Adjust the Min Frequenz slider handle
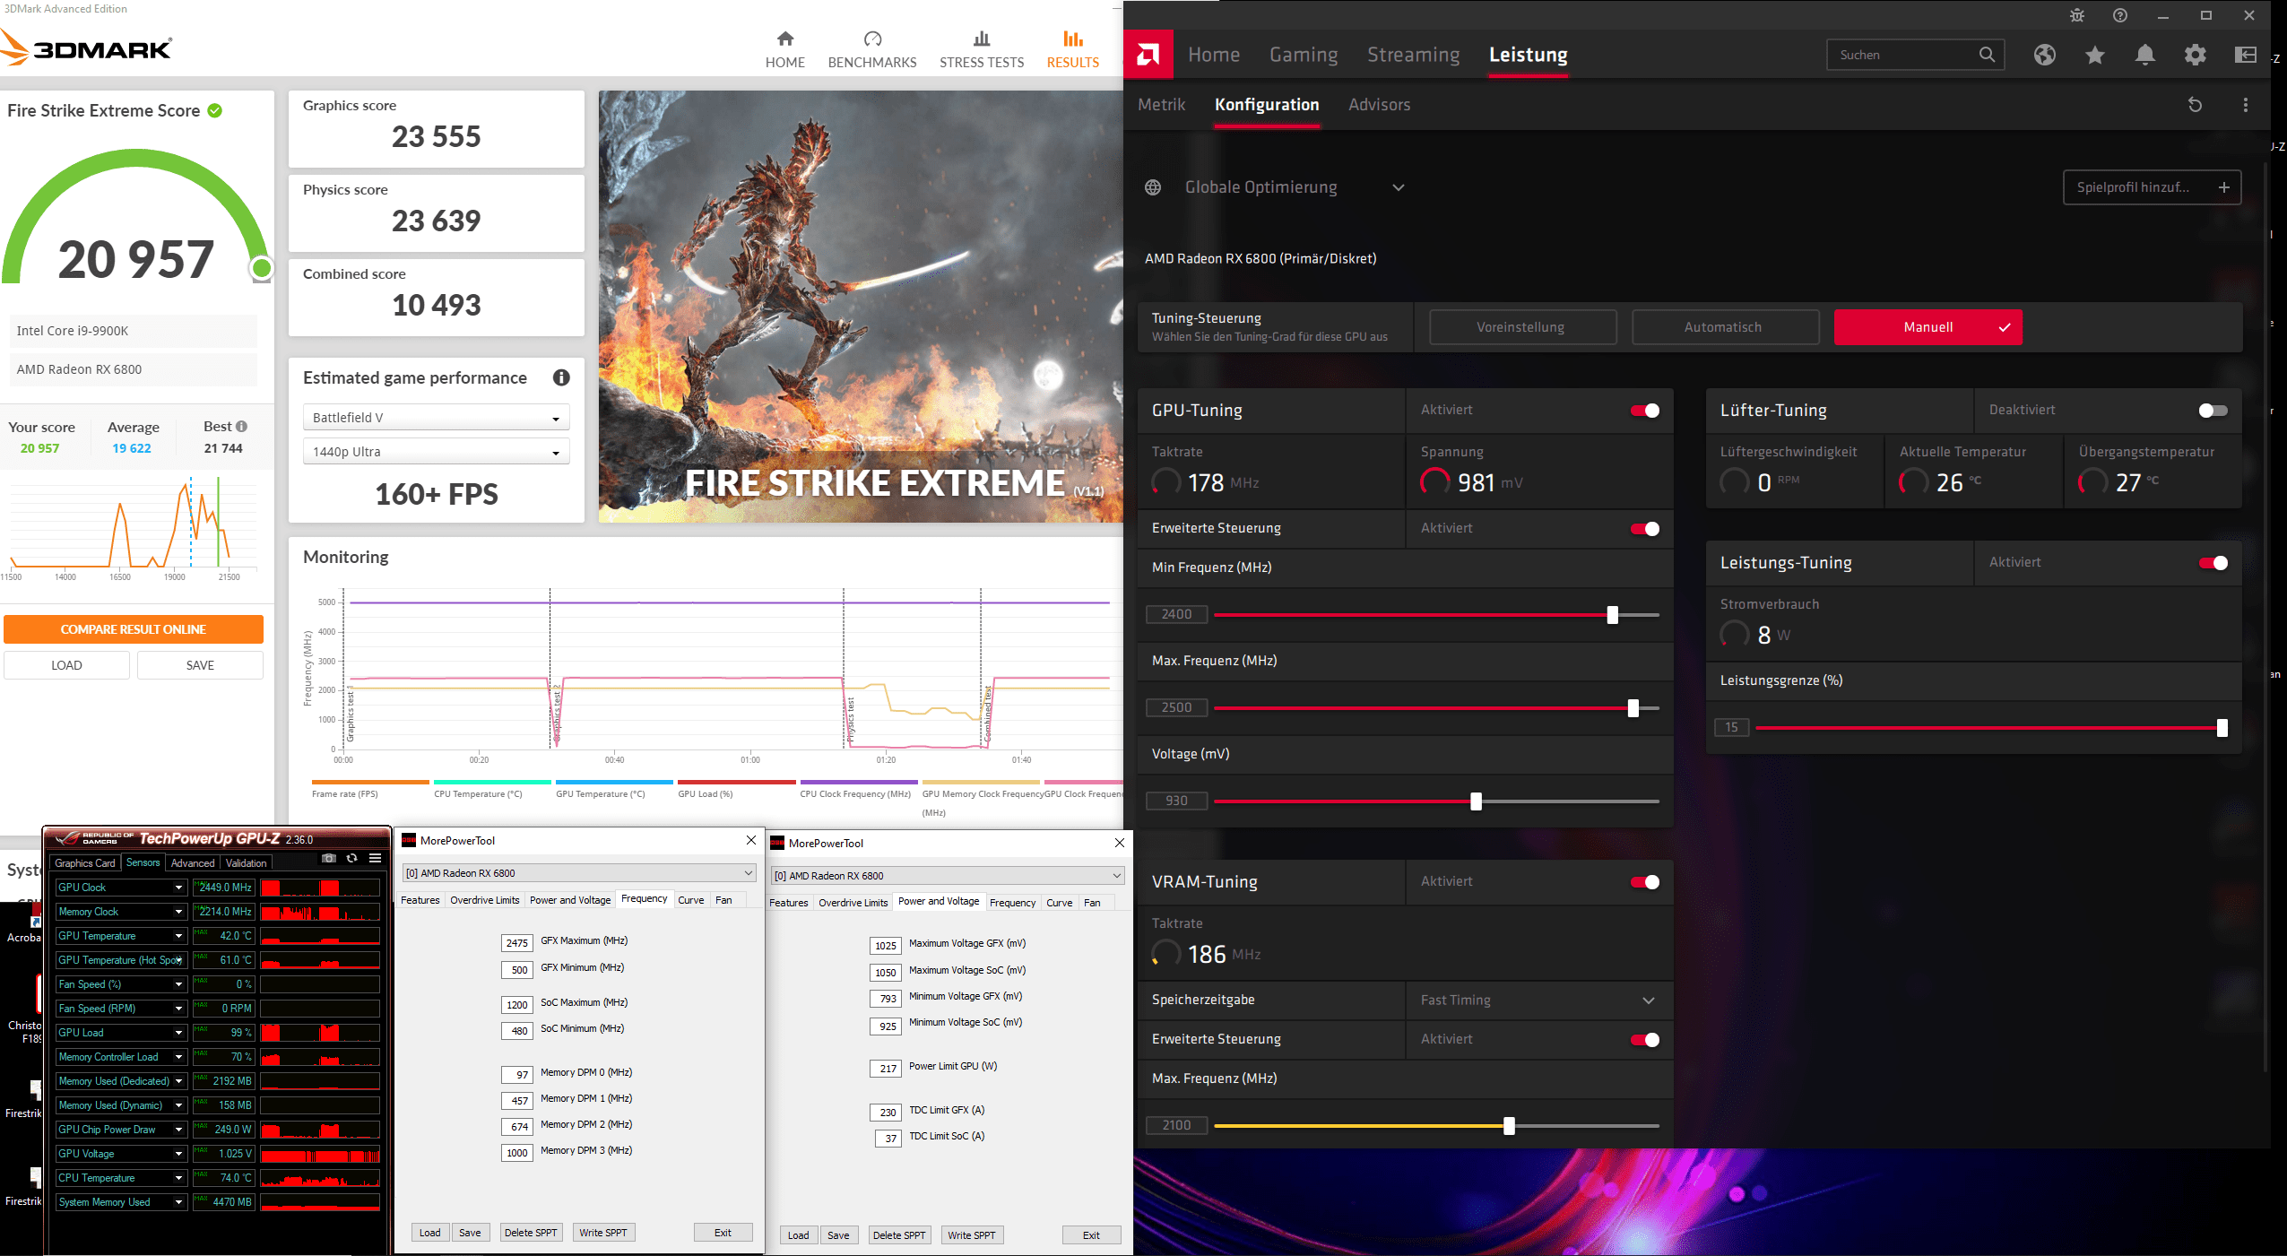The width and height of the screenshot is (2287, 1256). (1613, 615)
